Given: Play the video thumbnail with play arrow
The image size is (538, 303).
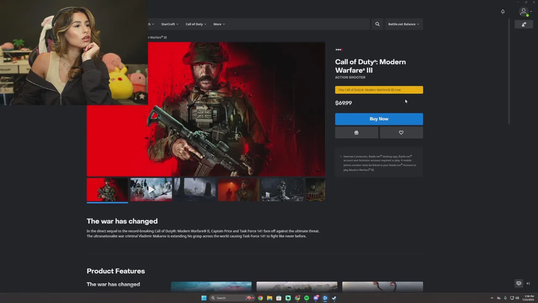Looking at the screenshot, I should click(151, 189).
